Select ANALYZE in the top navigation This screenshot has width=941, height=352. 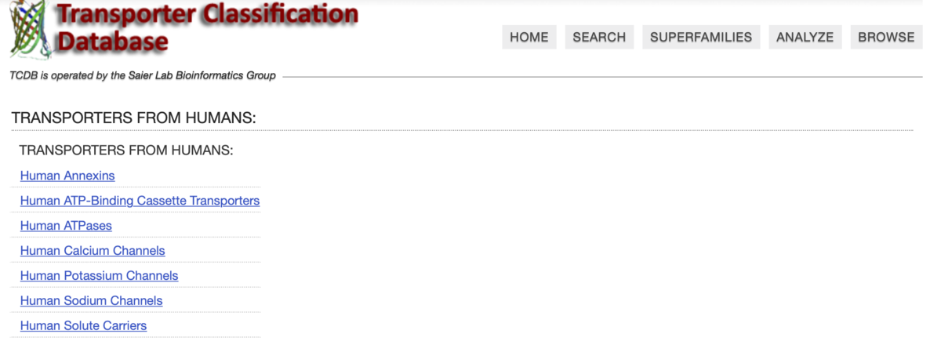pyautogui.click(x=805, y=37)
